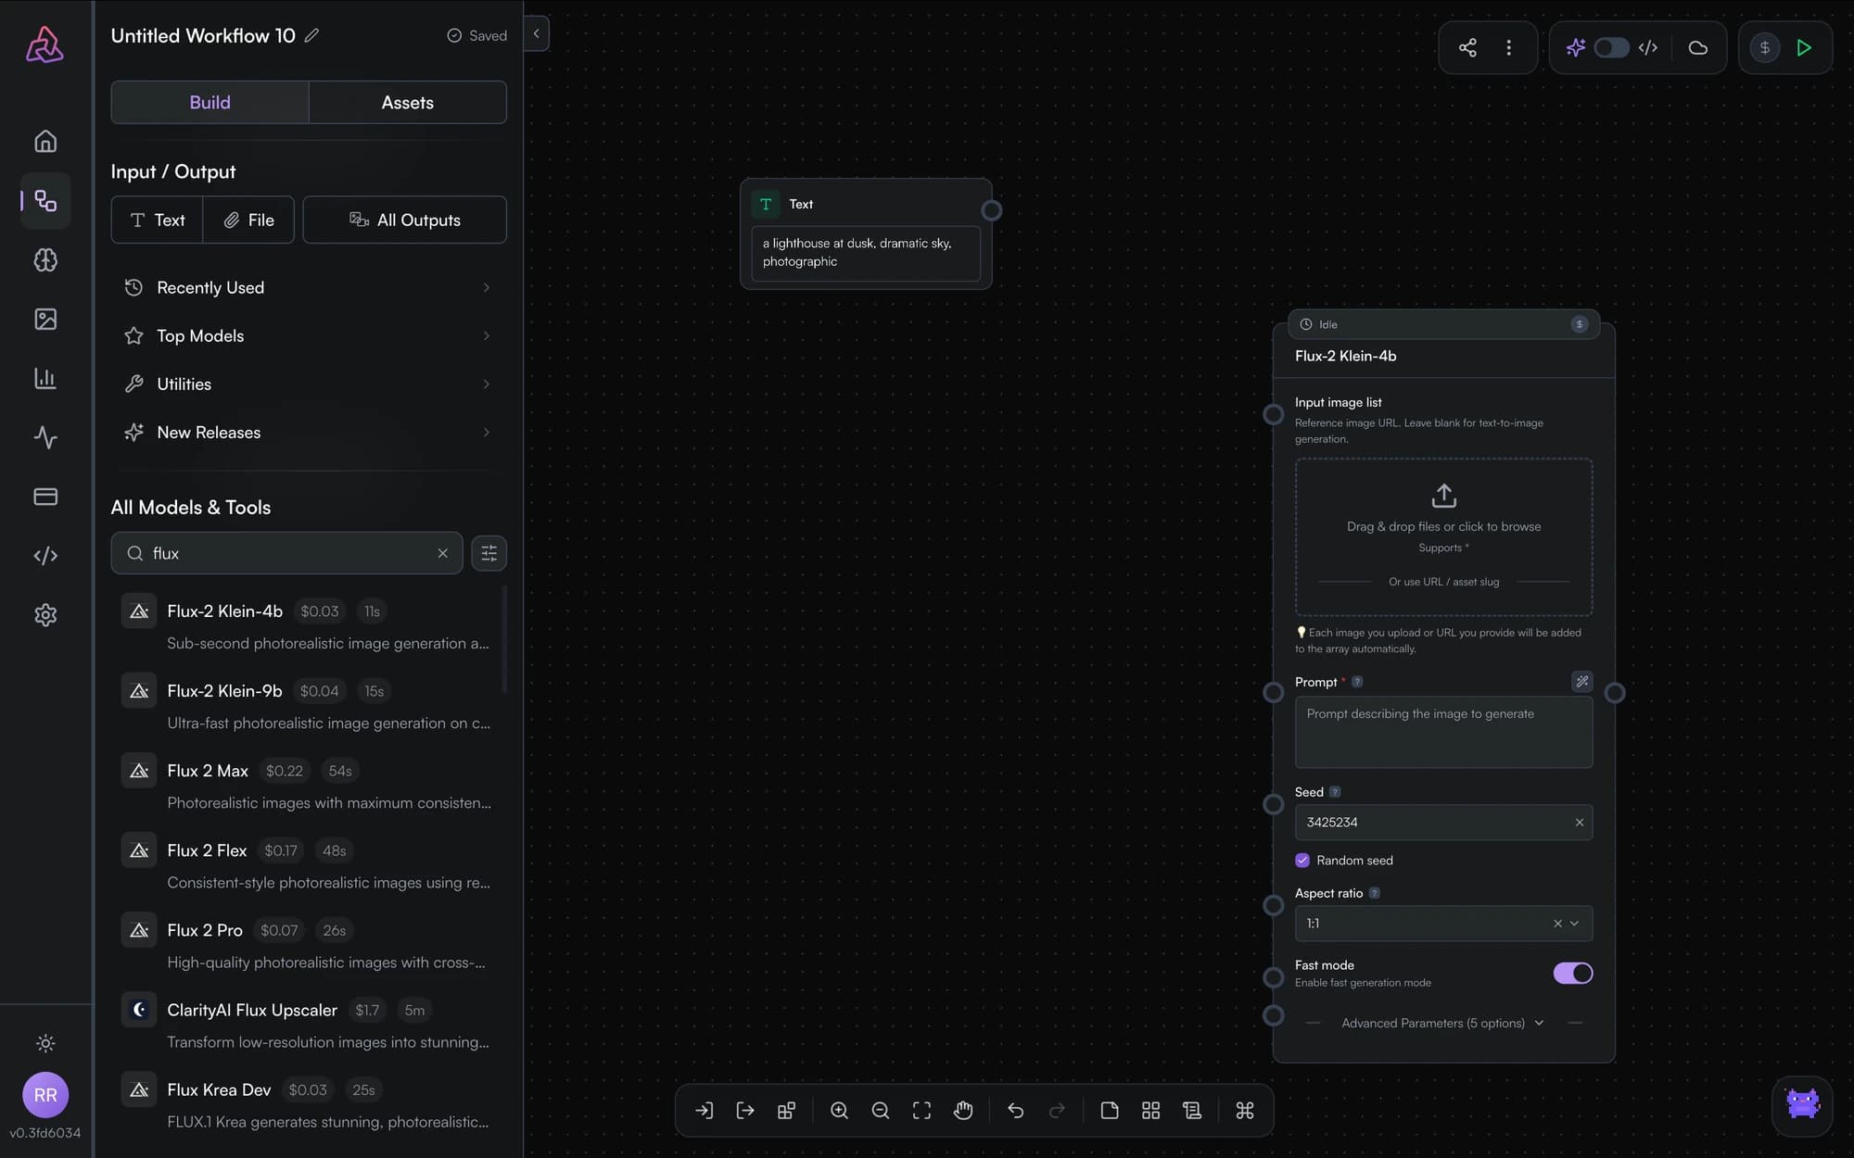The width and height of the screenshot is (1854, 1158).
Task: Click the cloud icon in top bar
Action: pyautogui.click(x=1698, y=47)
